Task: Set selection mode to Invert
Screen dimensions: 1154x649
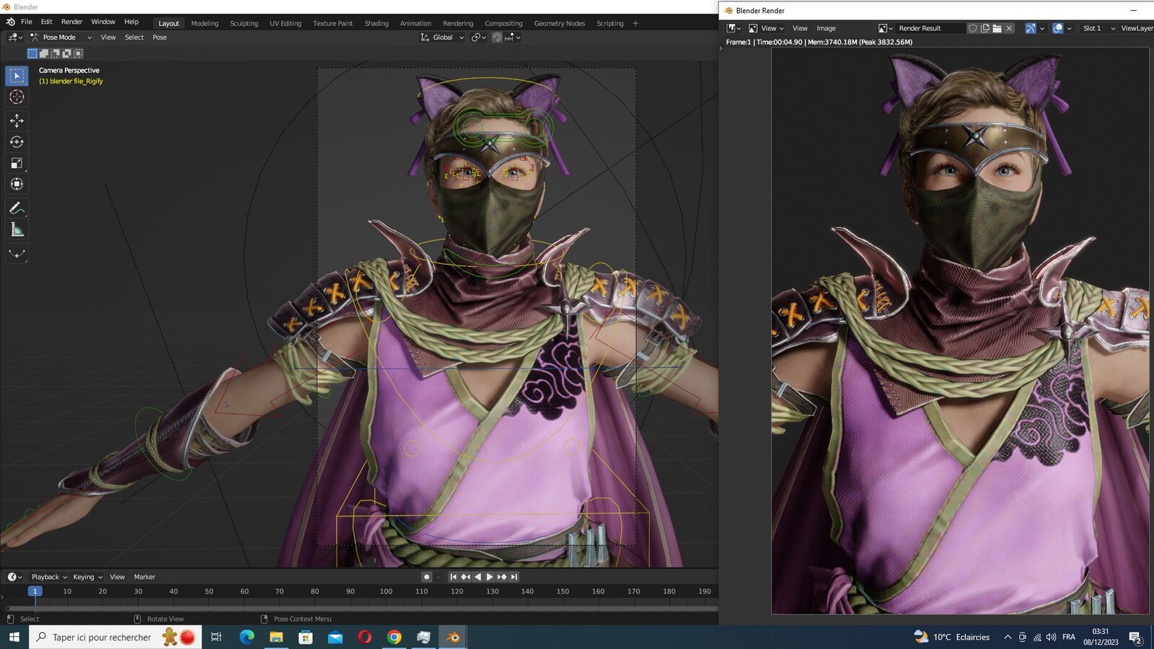Action: [66, 53]
